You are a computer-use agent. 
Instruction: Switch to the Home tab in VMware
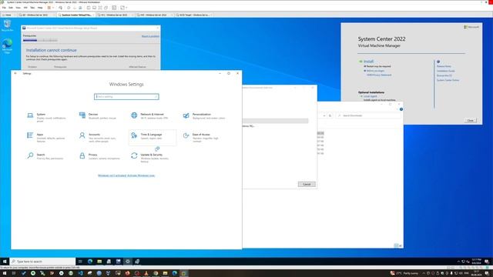8,15
